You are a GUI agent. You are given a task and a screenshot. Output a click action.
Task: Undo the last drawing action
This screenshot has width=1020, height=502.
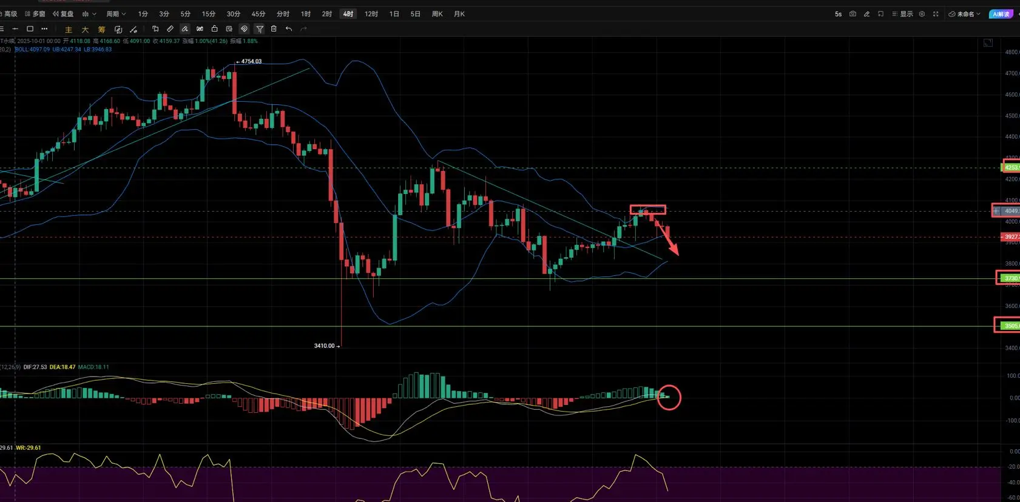click(x=289, y=28)
